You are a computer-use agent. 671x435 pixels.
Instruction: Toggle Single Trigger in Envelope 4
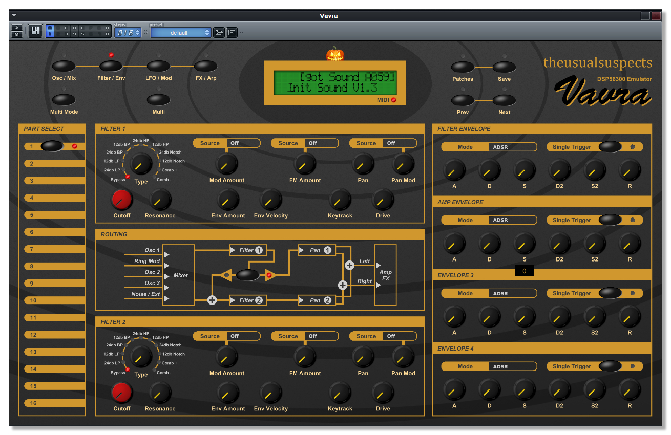(610, 366)
